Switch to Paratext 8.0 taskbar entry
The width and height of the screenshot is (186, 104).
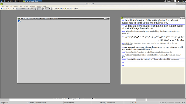32,1
